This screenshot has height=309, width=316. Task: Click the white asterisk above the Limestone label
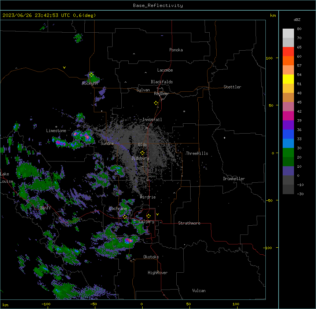(x=56, y=127)
